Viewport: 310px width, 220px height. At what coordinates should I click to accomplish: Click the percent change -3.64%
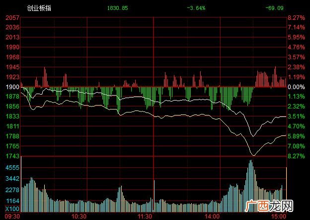pos(196,8)
